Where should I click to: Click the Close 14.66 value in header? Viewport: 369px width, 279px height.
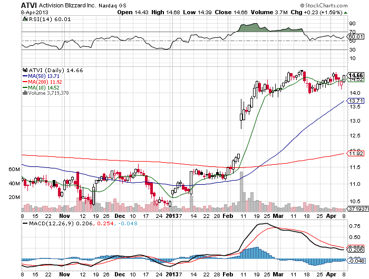click(231, 12)
